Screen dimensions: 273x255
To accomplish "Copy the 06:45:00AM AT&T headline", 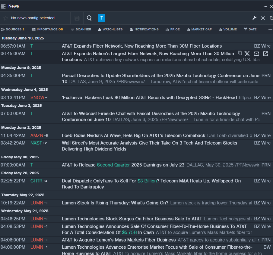I will click(240, 53).
